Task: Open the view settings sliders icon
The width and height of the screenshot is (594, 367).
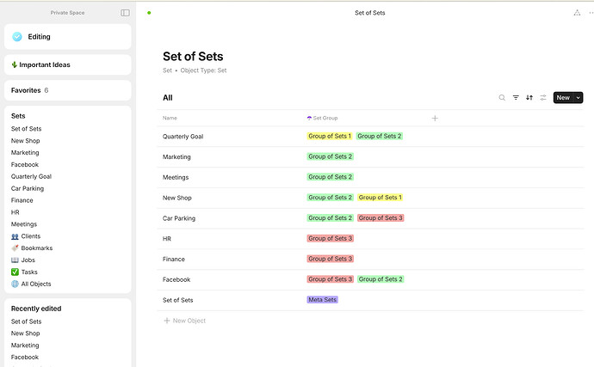Action: pyautogui.click(x=543, y=98)
